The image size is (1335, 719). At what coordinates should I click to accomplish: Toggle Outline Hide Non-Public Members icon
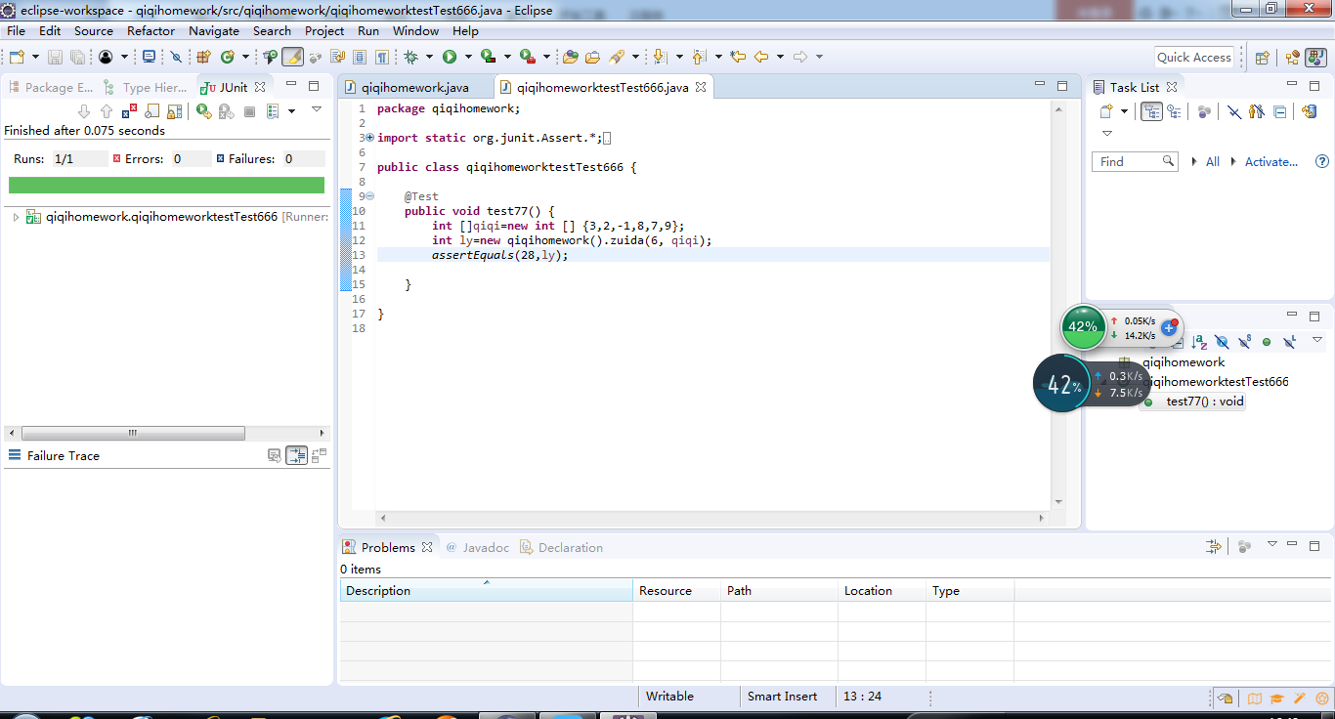(x=1267, y=341)
